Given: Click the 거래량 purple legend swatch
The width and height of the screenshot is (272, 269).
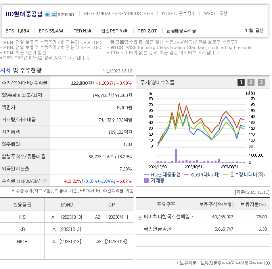Looking at the screenshot, I should (x=146, y=180).
